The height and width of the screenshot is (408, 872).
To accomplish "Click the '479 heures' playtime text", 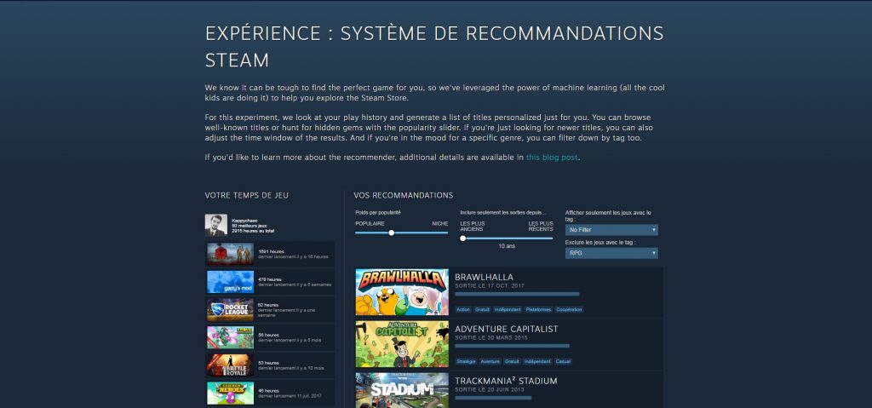I will point(270,279).
